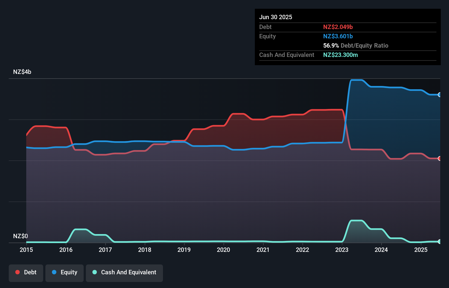Select the Cash endpoint marker on chart

click(x=439, y=241)
